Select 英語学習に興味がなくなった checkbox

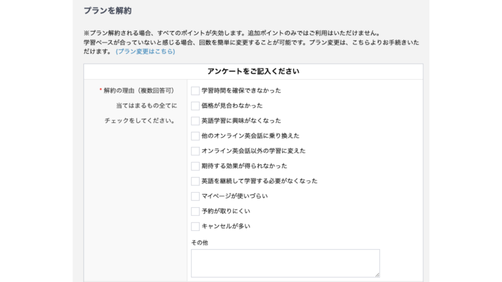pyautogui.click(x=195, y=121)
